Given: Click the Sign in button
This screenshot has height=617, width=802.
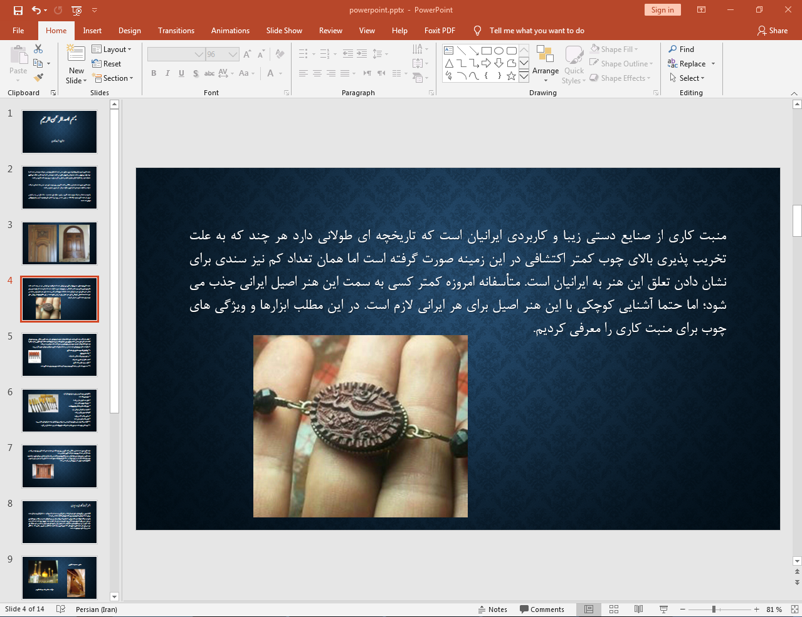Looking at the screenshot, I should [x=662, y=10].
